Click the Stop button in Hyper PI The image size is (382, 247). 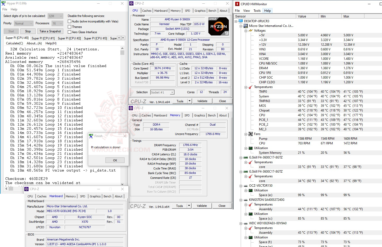tap(28, 31)
